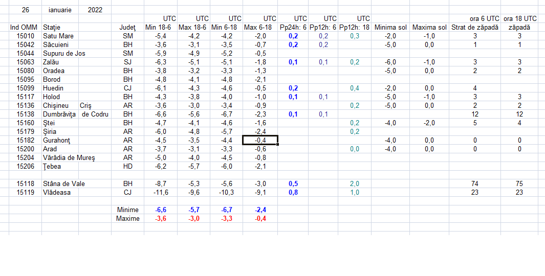Click the Minime summary label
The image size is (545, 276).
coord(127,210)
